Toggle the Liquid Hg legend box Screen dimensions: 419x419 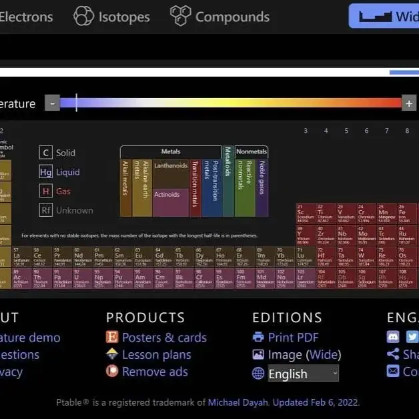45,172
